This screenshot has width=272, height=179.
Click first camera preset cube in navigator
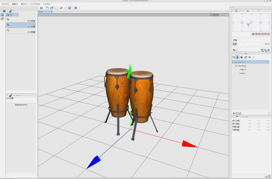(x=253, y=34)
